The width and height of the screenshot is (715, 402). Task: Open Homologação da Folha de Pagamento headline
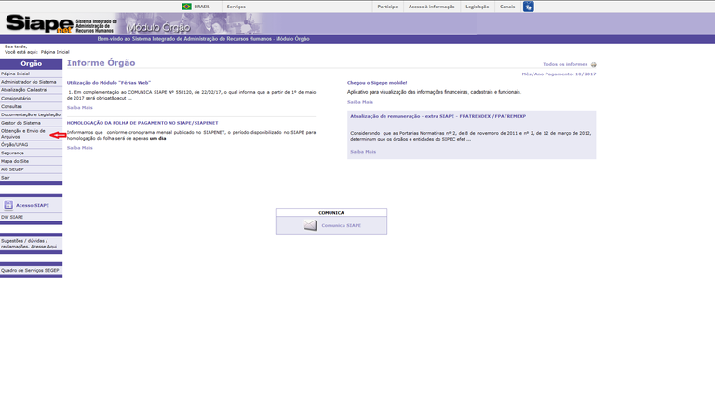coord(142,123)
